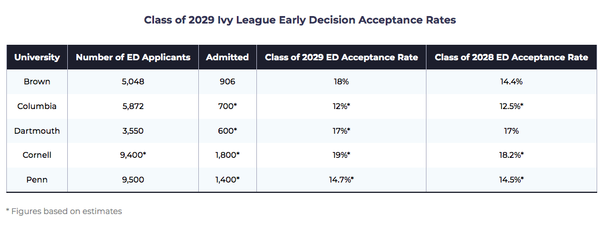Select the Dartmouth row label
The width and height of the screenshot is (615, 225).
pyautogui.click(x=37, y=131)
